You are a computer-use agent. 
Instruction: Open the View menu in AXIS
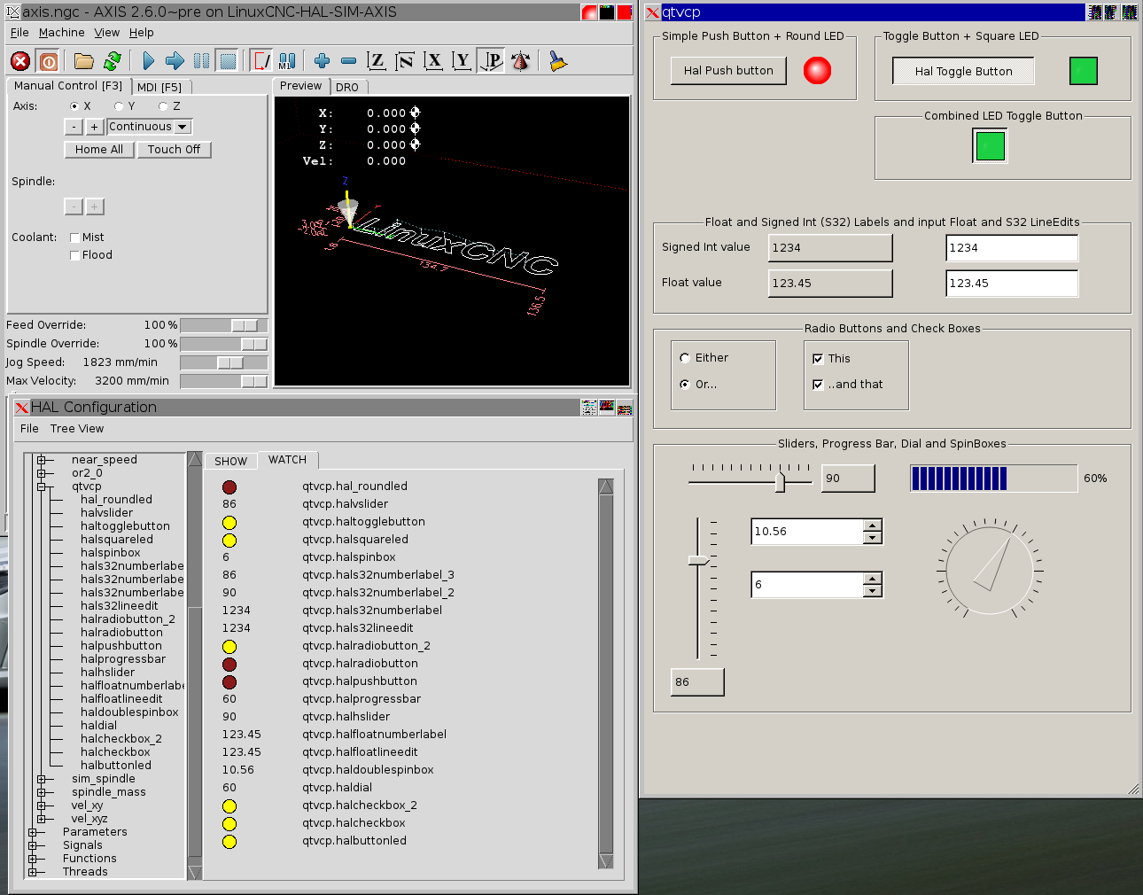tap(106, 33)
